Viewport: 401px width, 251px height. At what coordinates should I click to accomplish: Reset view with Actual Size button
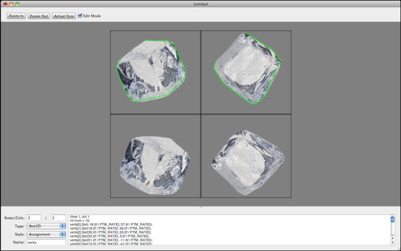(x=63, y=16)
